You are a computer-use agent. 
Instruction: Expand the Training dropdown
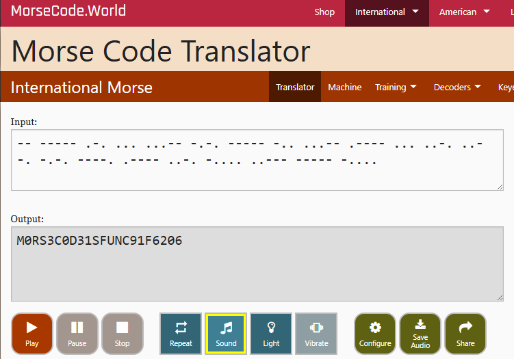coord(396,88)
